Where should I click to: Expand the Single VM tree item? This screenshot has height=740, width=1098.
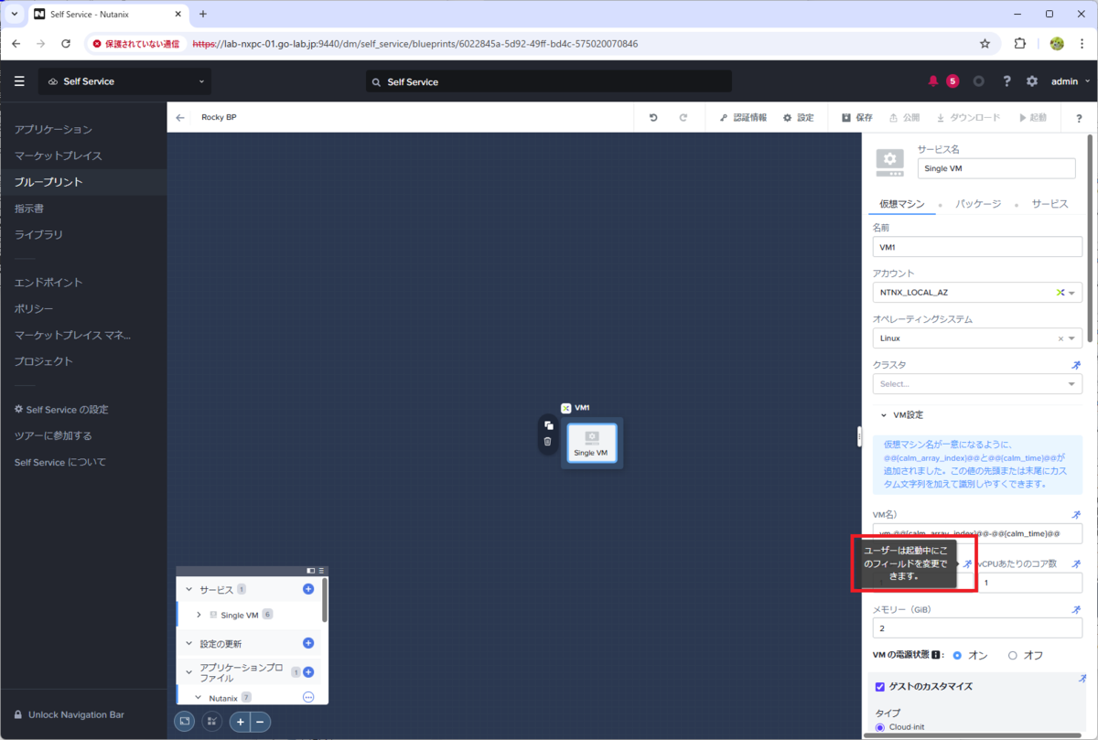[x=199, y=615]
